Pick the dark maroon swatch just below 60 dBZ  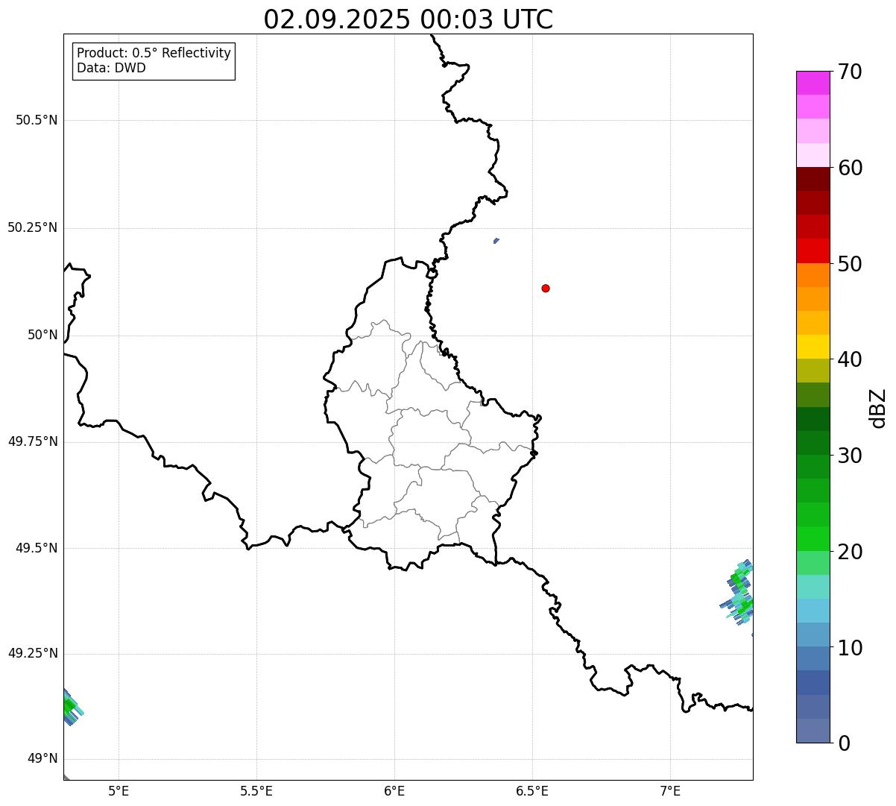(x=813, y=179)
